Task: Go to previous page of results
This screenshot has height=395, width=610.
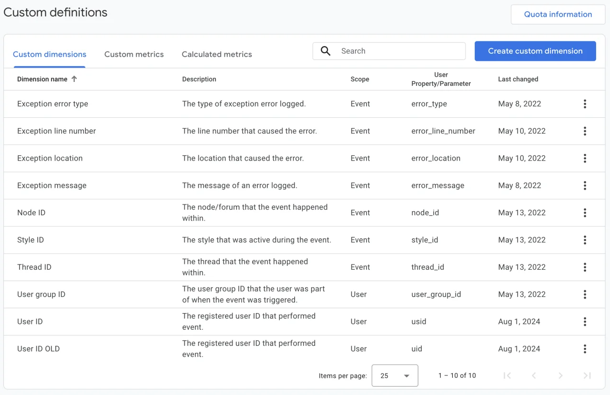Action: click(534, 375)
